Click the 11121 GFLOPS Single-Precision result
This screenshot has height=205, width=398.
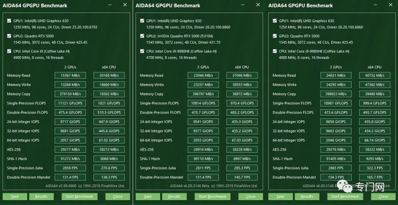(70, 103)
